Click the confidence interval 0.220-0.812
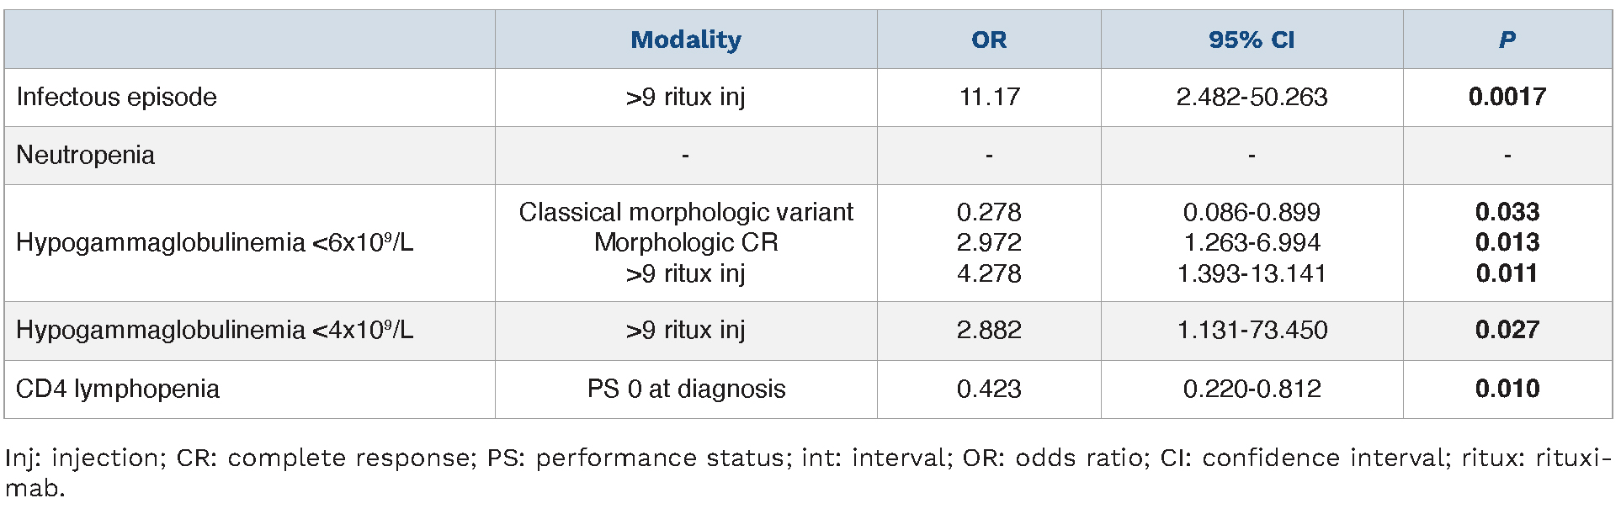1621x514 pixels. point(1252,389)
